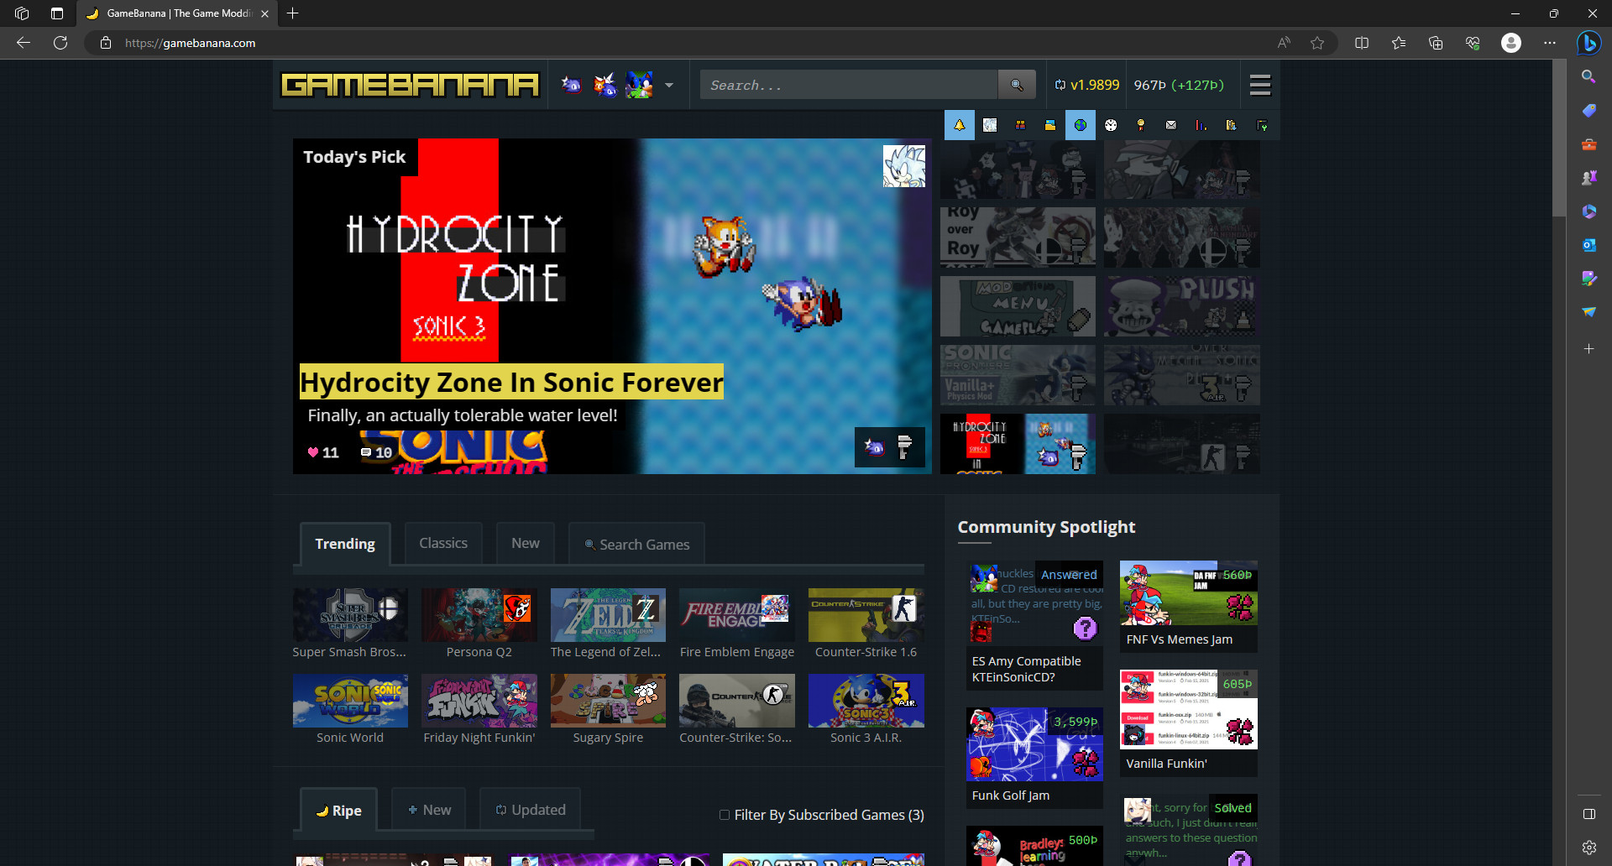Open Sugary Spire game thumbnail

coord(608,701)
